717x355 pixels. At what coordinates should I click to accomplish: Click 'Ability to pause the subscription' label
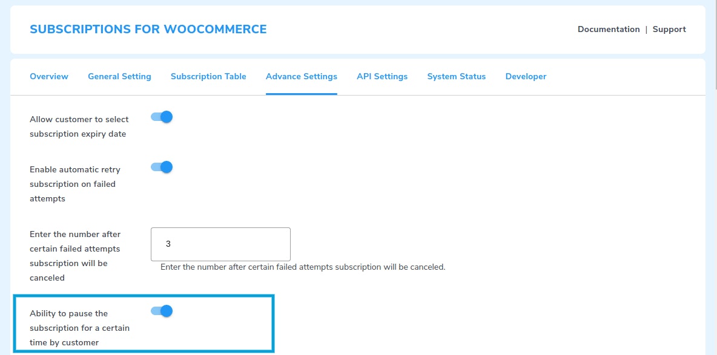(79, 328)
